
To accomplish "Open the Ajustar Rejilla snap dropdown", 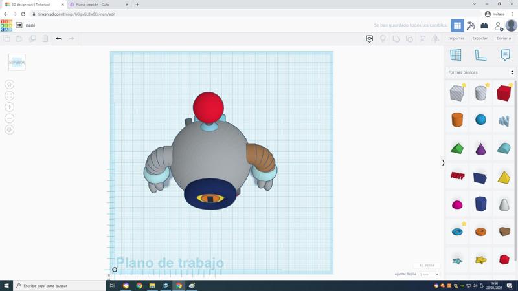I will 429,274.
